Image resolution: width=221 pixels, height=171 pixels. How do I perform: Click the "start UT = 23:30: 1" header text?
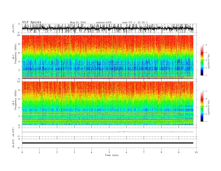[x=135, y=22]
